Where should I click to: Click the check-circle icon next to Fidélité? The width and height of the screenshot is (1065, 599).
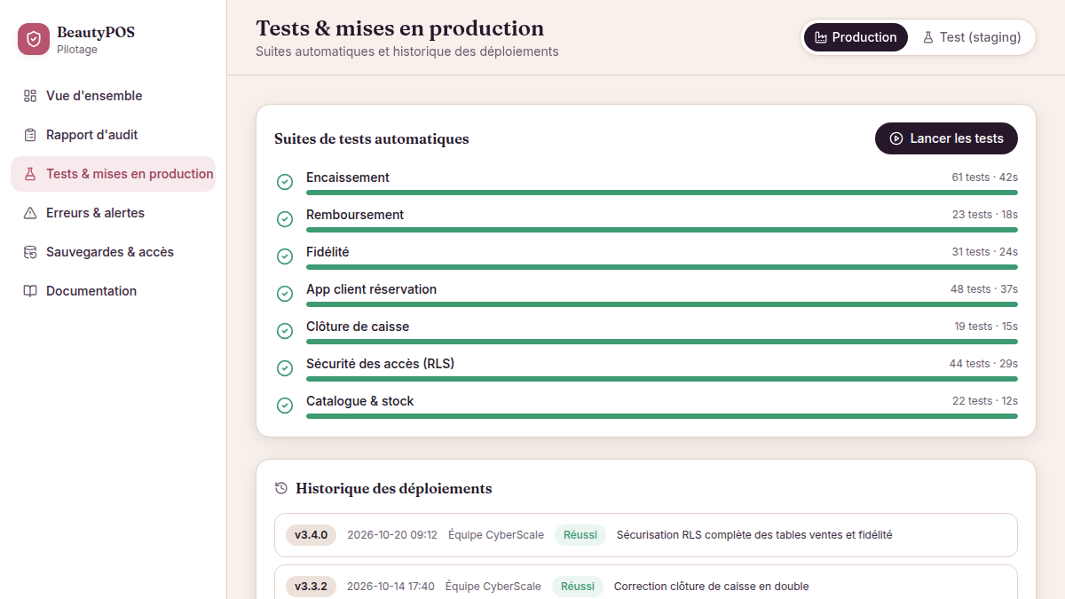(285, 256)
